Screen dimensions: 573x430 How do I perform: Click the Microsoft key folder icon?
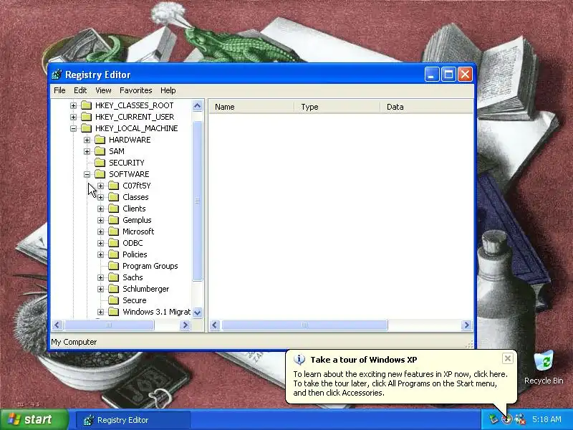114,231
